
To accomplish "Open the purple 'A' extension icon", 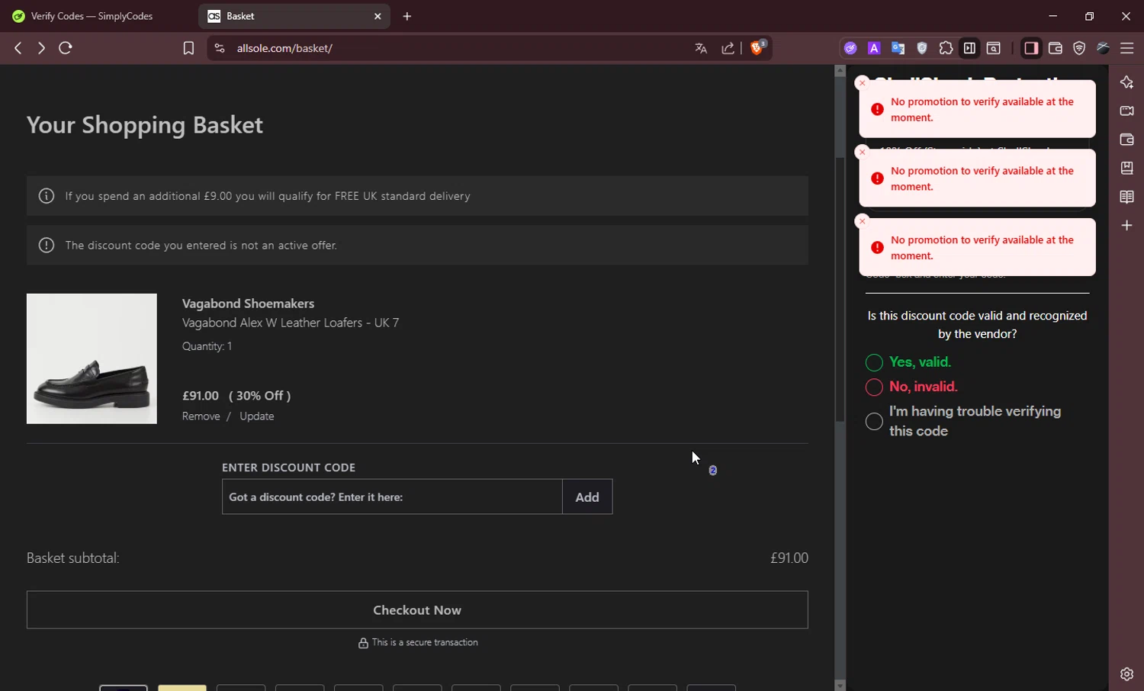I will point(874,48).
